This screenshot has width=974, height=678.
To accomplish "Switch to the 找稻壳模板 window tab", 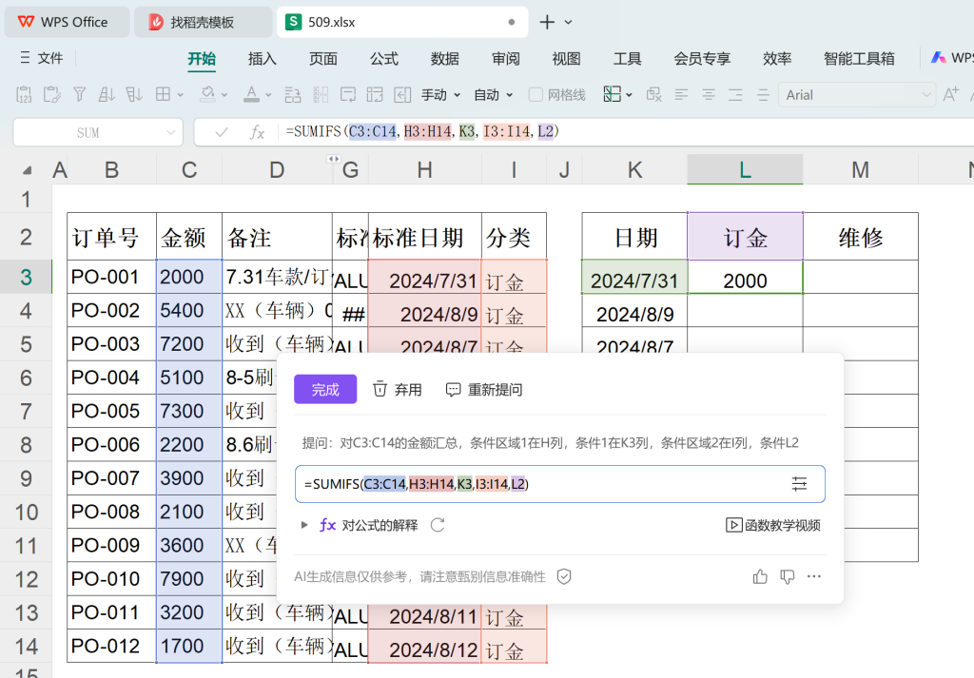I will [204, 23].
